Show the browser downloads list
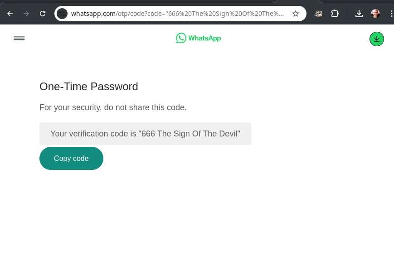This screenshot has width=394, height=257. click(x=359, y=14)
